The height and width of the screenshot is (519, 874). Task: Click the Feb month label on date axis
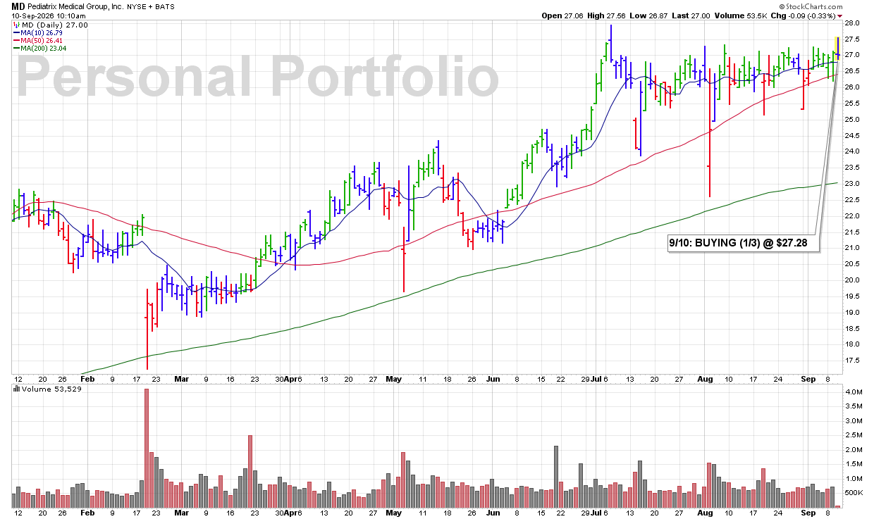tap(87, 378)
